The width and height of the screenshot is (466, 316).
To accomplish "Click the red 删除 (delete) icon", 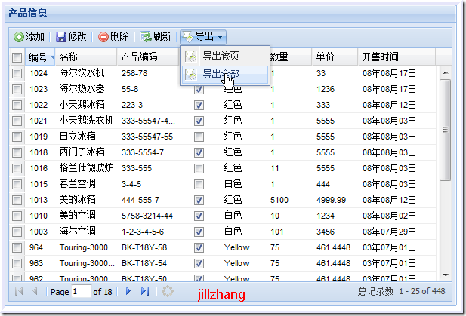I will [103, 37].
